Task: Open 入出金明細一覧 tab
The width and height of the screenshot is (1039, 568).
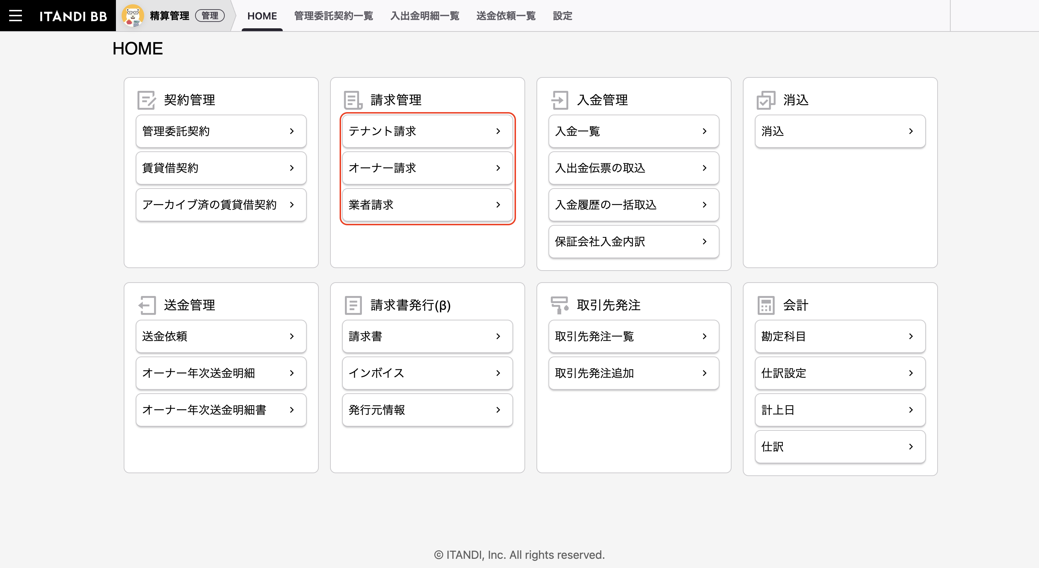Action: point(424,16)
